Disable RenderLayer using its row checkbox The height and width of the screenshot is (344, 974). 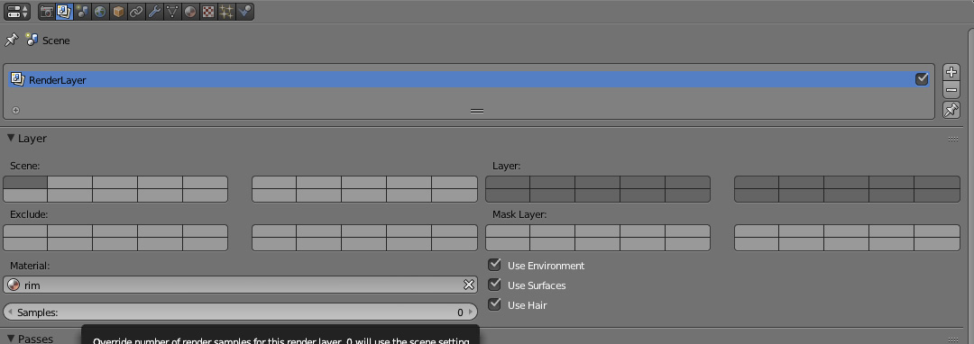(x=922, y=79)
